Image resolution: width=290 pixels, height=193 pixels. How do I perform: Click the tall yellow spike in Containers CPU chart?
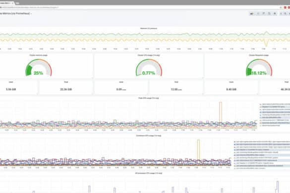(x=198, y=149)
